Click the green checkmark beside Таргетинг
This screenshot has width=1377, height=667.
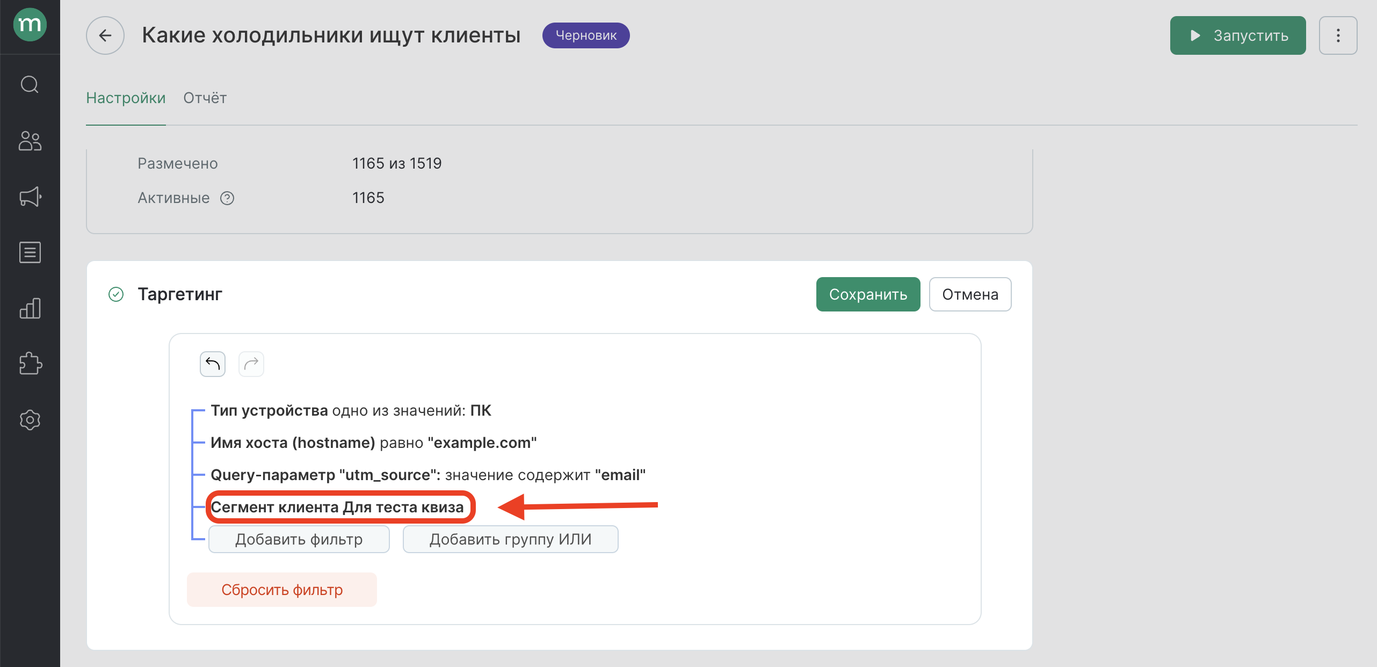[116, 294]
